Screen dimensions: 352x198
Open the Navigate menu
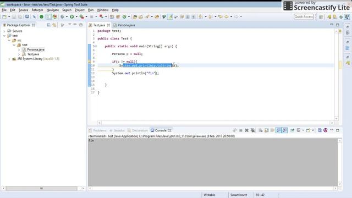(x=53, y=10)
